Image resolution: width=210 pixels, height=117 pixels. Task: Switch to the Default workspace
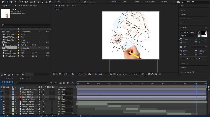113,2
